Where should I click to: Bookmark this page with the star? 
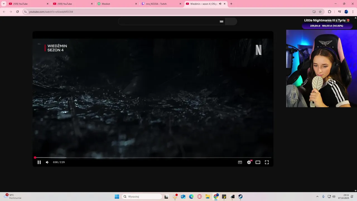[320, 12]
